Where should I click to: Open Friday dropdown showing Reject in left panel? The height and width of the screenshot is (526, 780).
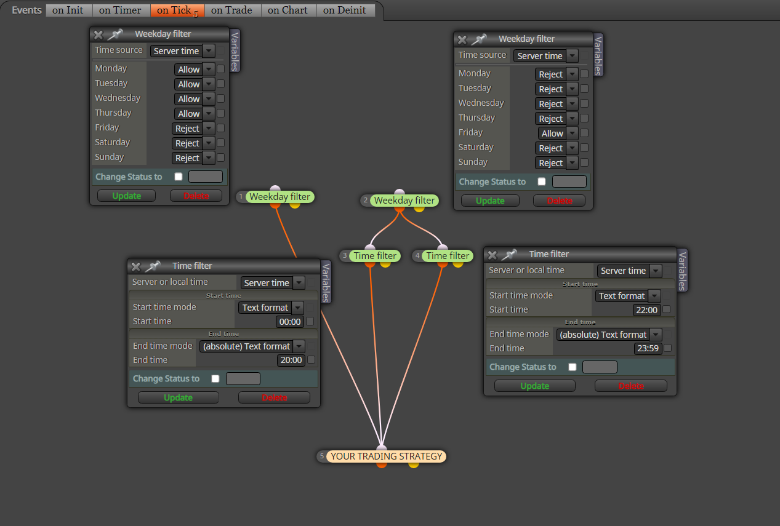click(x=193, y=129)
